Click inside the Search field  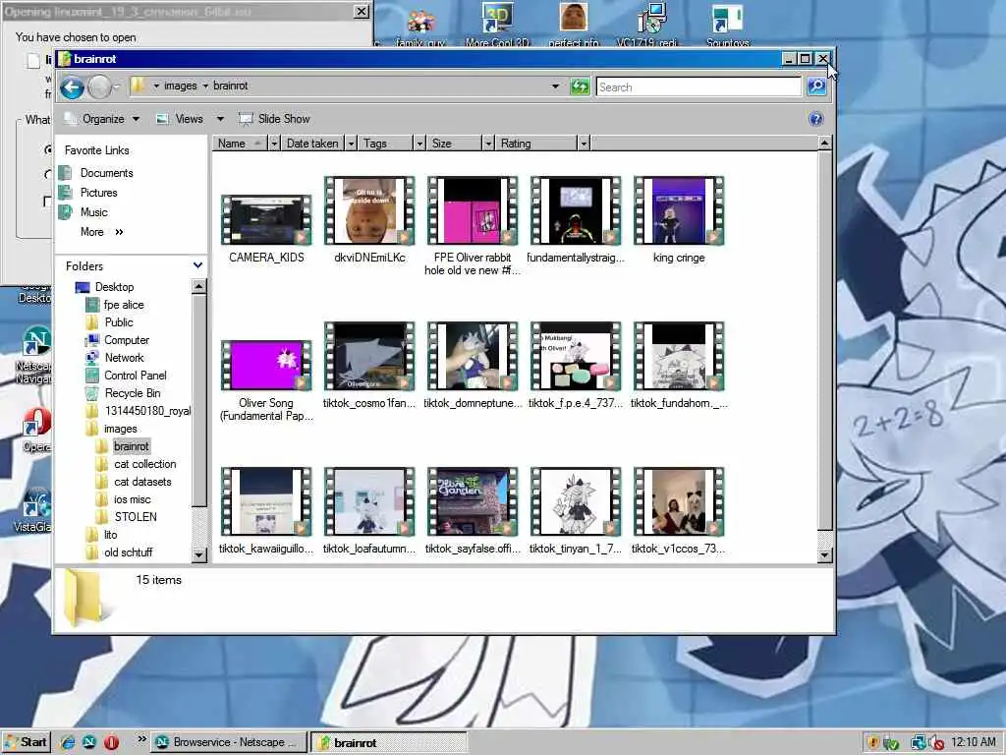pyautogui.click(x=699, y=87)
